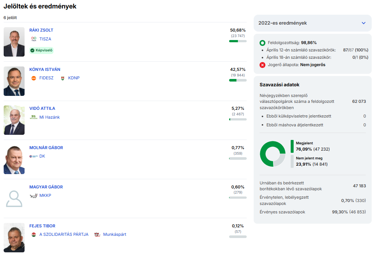Click the Munkáspárt party logo
Viewport: 375px width, 256px height.
click(98, 235)
